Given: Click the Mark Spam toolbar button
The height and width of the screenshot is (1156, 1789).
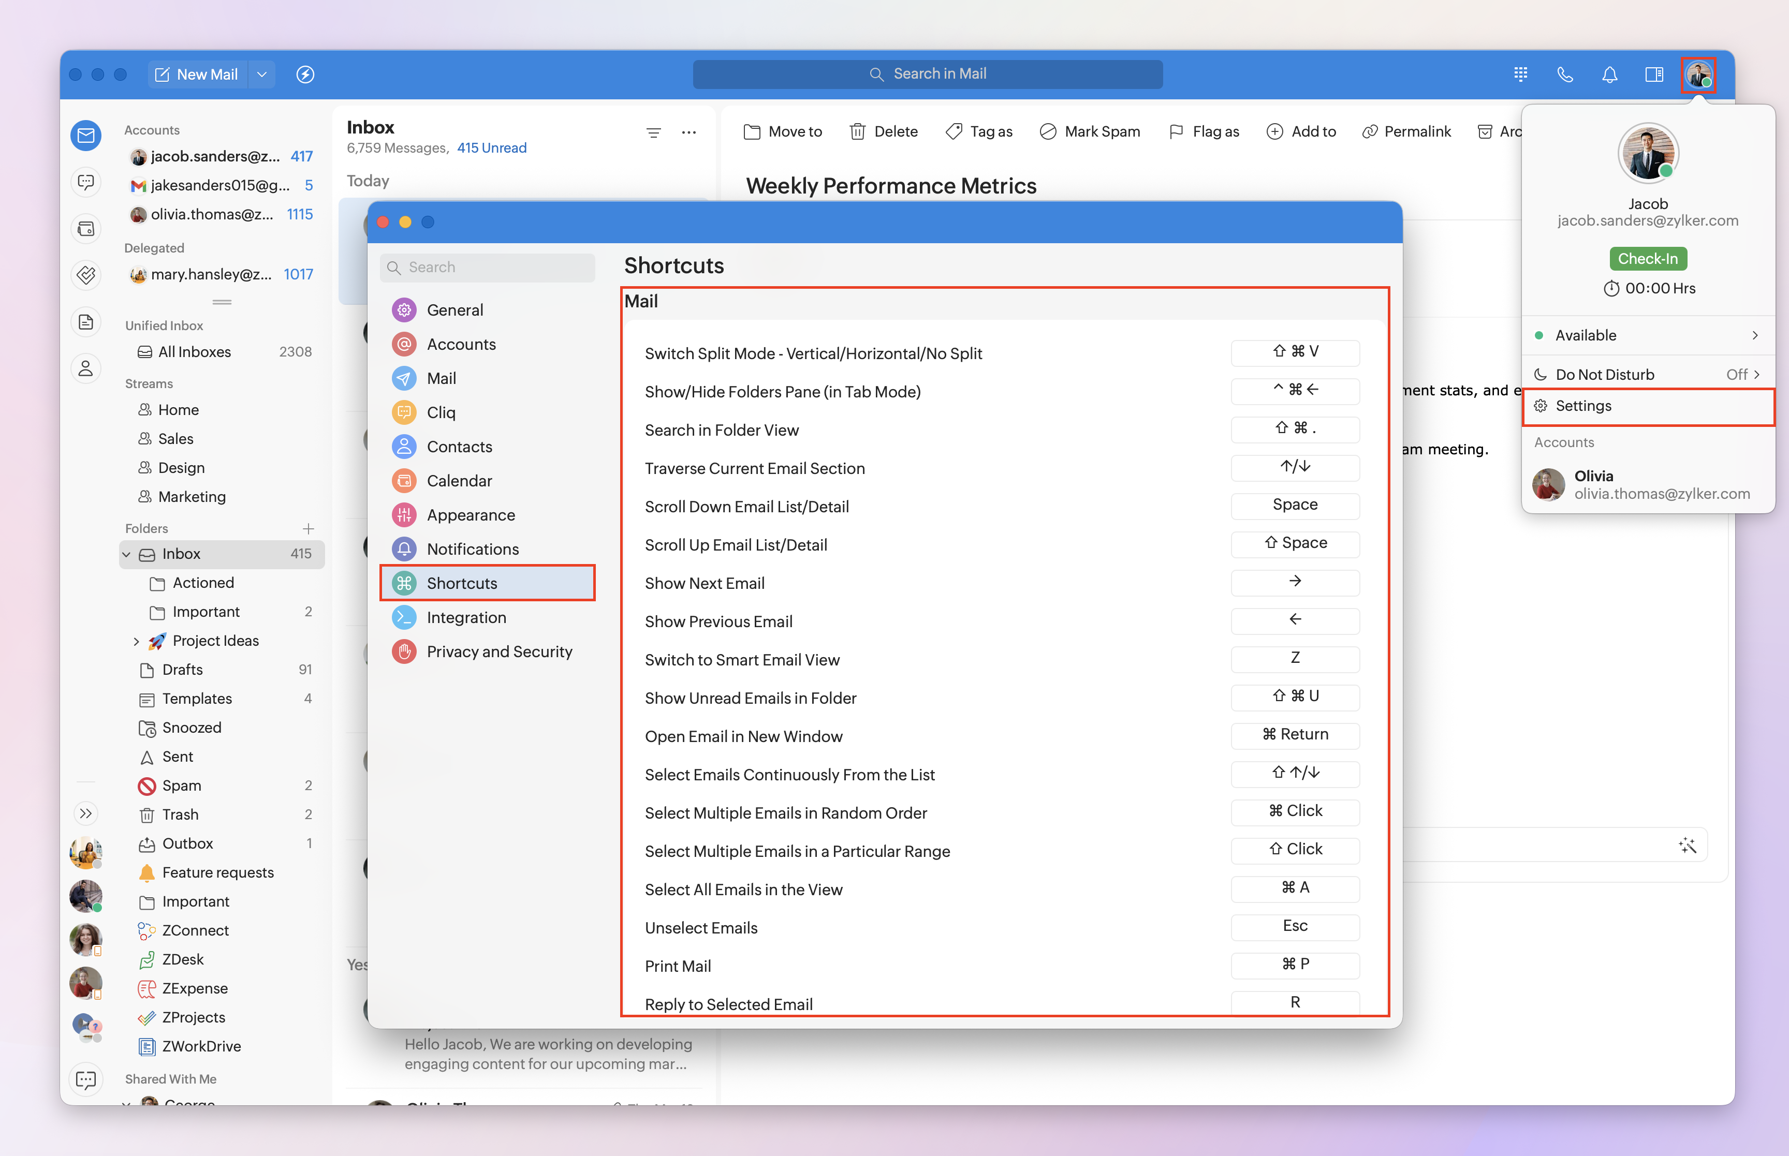Looking at the screenshot, I should (x=1090, y=131).
